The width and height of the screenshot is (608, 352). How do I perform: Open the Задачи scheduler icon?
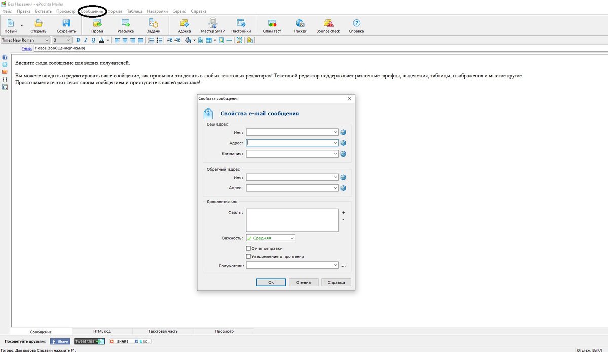(x=154, y=23)
